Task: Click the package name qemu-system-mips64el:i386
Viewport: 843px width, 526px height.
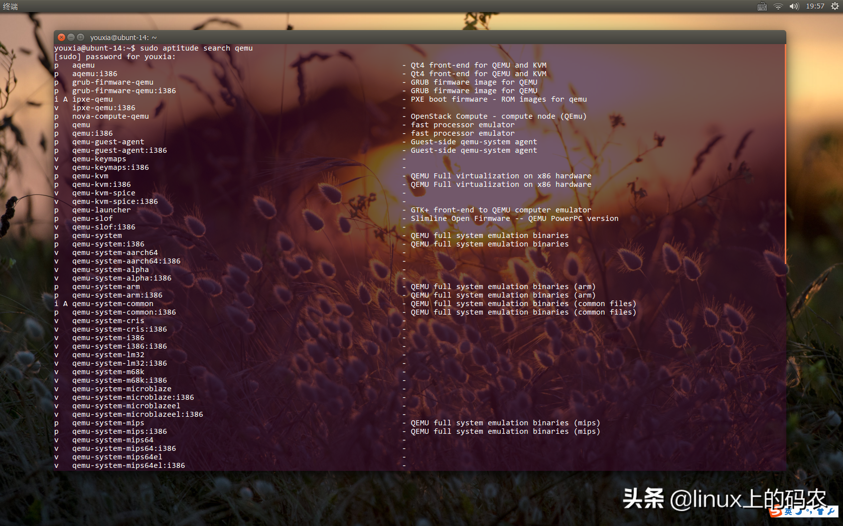Action: pos(128,465)
